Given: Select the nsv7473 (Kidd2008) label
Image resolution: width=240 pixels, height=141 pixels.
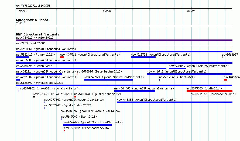Looking at the screenshot, I should click(x=31, y=43).
